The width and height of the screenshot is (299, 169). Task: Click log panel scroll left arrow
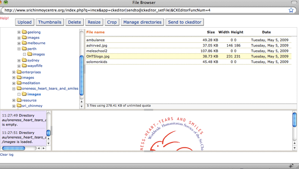click(39, 148)
